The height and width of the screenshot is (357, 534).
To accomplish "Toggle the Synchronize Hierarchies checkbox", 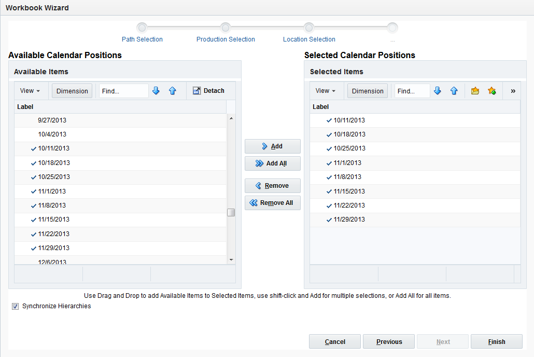I will tap(16, 306).
